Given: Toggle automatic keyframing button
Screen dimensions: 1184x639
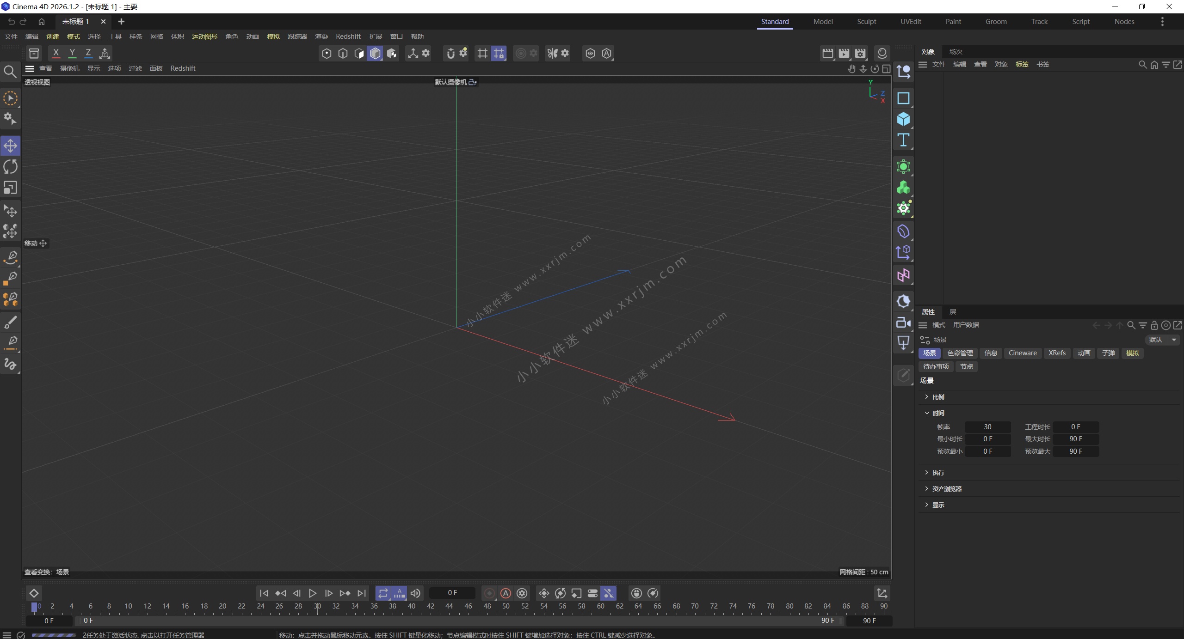Looking at the screenshot, I should [506, 593].
